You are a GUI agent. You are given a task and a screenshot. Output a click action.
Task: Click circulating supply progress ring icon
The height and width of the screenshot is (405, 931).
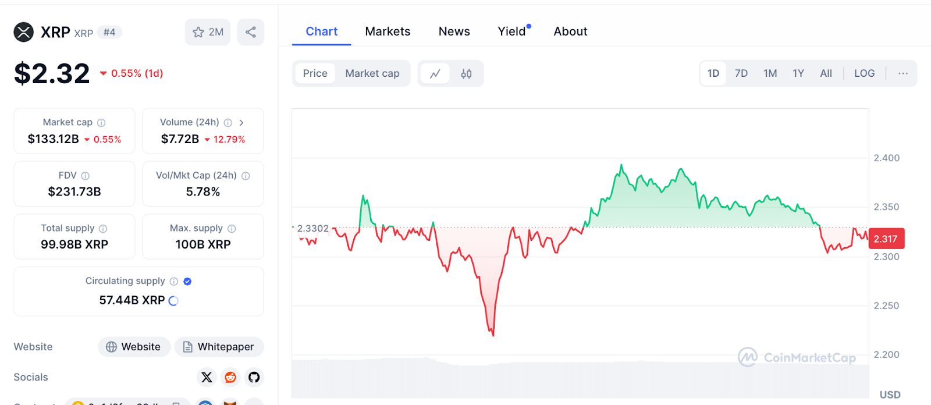(173, 301)
